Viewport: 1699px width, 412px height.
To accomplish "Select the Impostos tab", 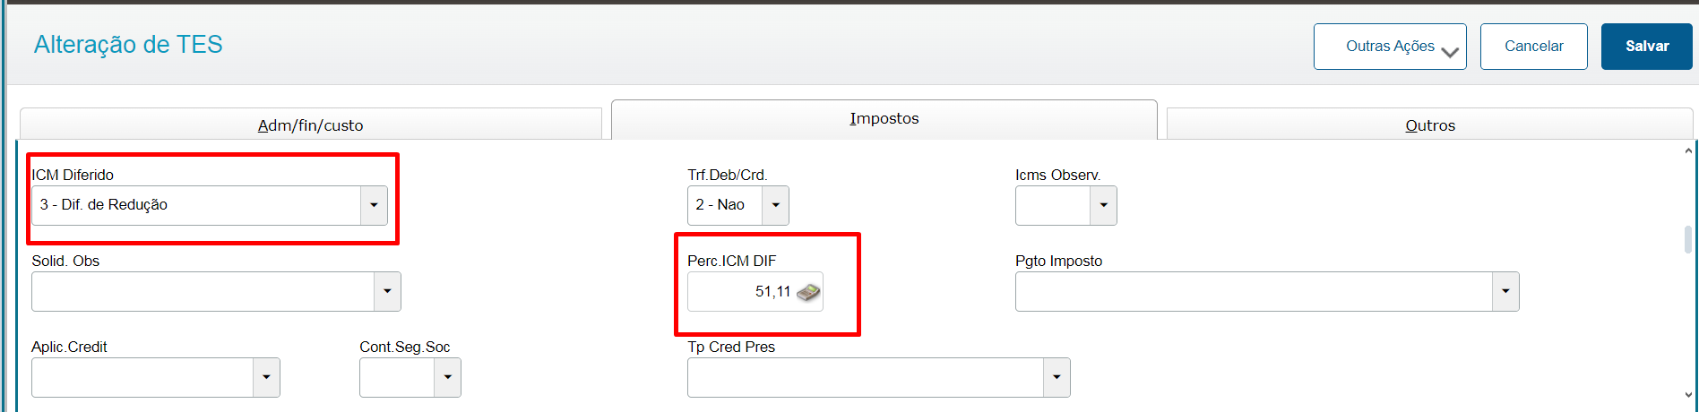I will tap(884, 119).
